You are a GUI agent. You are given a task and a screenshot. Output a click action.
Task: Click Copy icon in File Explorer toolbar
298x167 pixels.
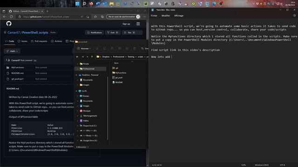[x=104, y=48]
